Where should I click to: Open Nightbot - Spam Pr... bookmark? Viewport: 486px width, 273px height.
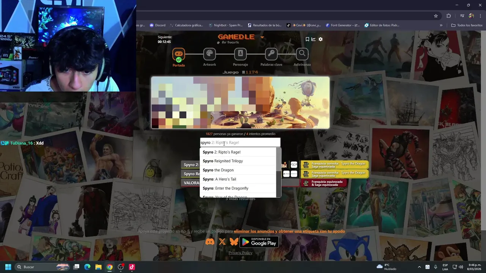click(x=226, y=25)
